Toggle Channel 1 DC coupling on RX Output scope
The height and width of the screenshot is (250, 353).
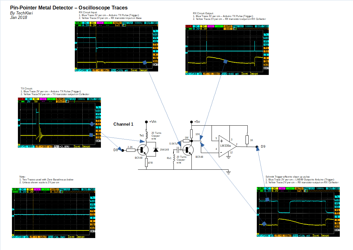click(196, 26)
